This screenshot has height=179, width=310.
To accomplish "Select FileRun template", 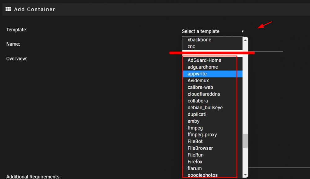I will (212, 155).
